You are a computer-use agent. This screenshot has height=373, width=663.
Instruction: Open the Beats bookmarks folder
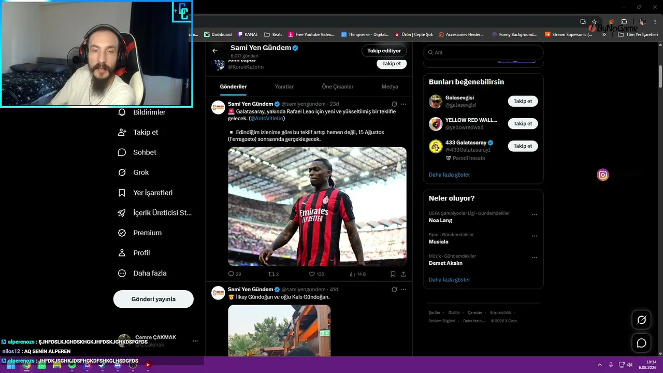[273, 35]
